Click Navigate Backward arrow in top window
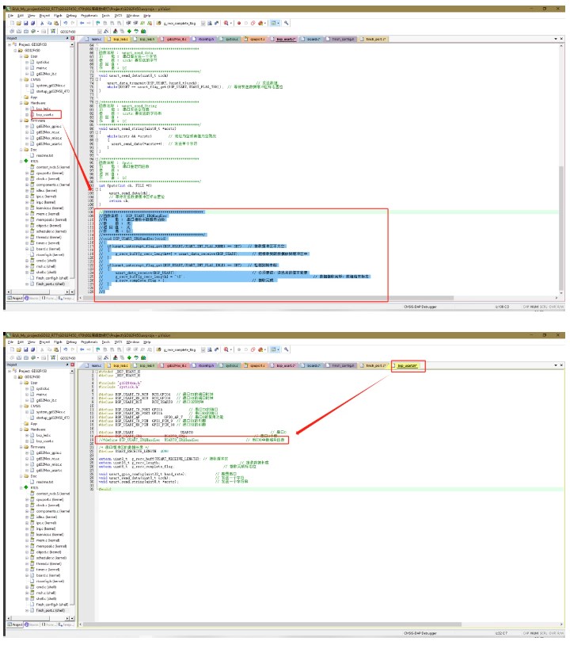The height and width of the screenshot is (645, 570). tap(82, 24)
